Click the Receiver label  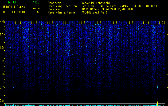54,9
